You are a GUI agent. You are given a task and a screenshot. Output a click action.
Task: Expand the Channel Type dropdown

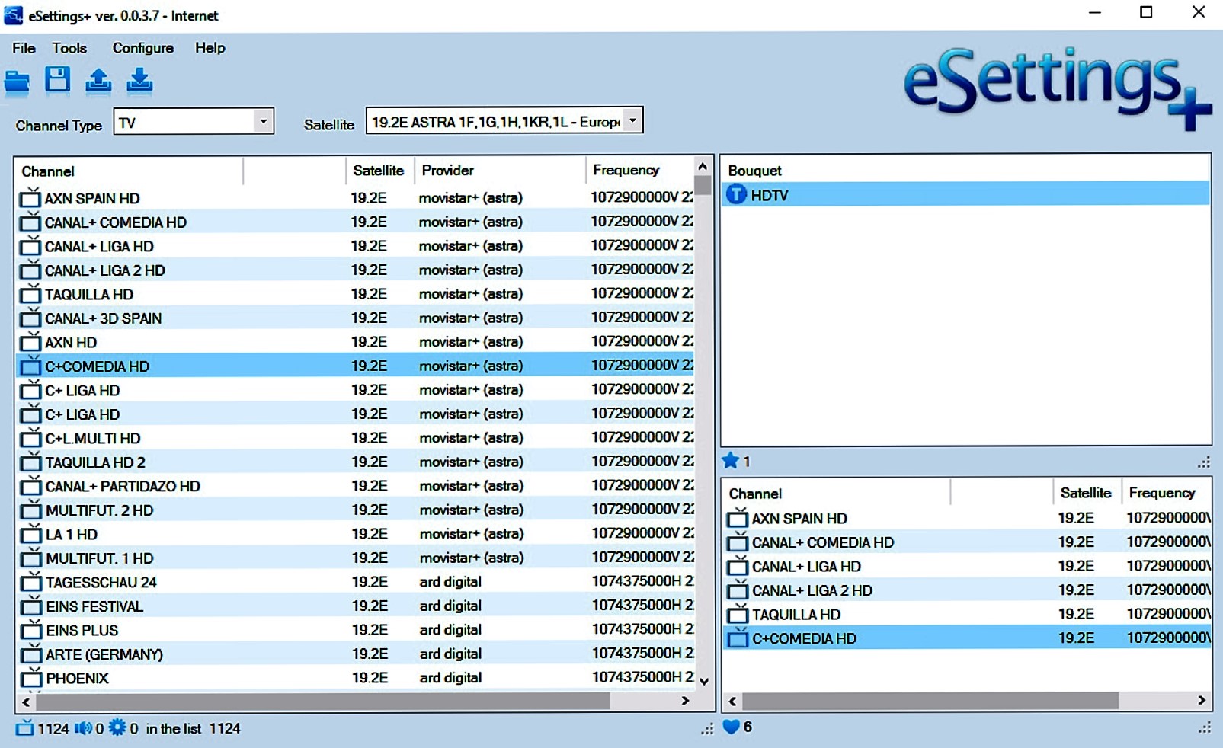coord(263,122)
